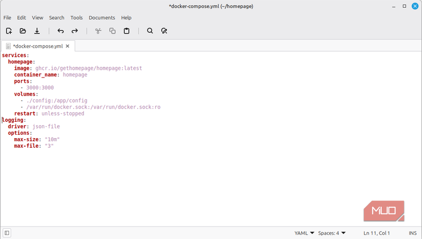
Task: Click the 'volumes' key
Action: [x=25, y=94]
